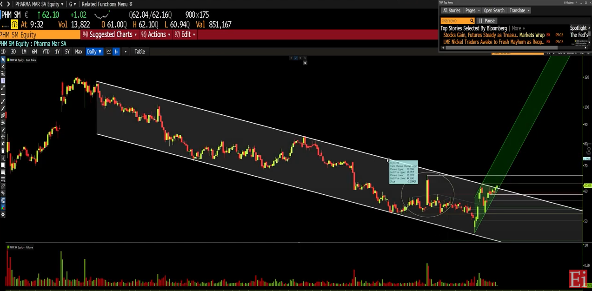Pick the four-arrow move tool
Image resolution: width=592 pixels, height=291 pixels.
tap(3, 137)
